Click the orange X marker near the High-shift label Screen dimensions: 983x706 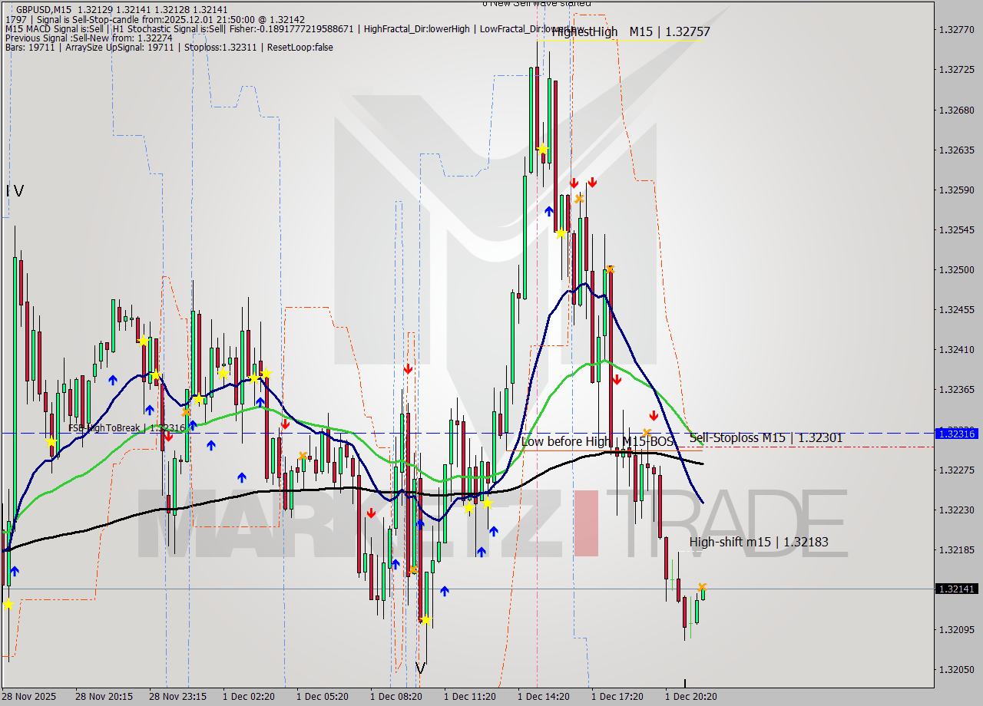[702, 589]
